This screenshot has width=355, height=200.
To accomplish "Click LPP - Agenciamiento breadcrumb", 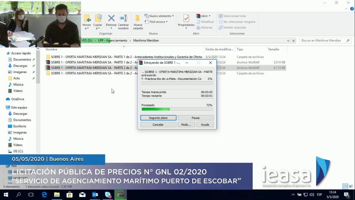I will [113, 41].
